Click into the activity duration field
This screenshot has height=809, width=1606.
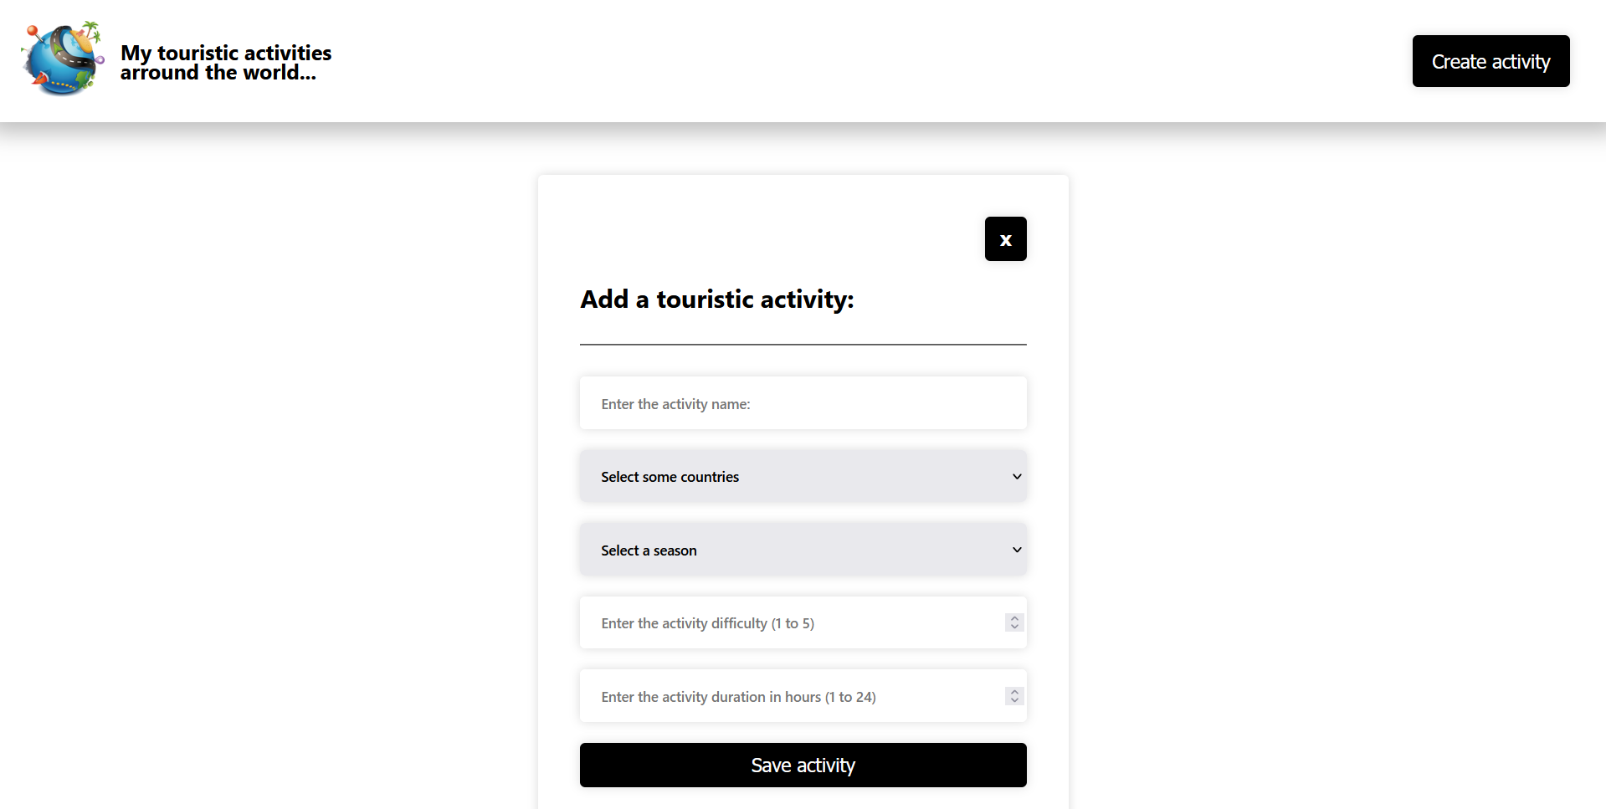(x=787, y=697)
